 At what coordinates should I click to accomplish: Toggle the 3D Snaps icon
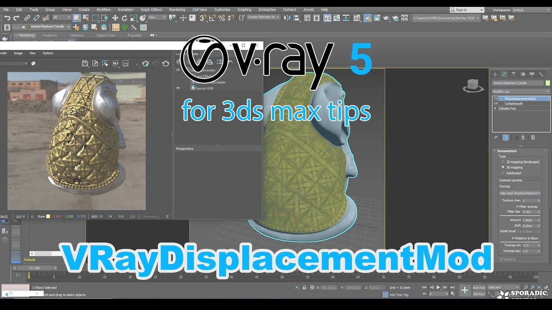[203, 18]
